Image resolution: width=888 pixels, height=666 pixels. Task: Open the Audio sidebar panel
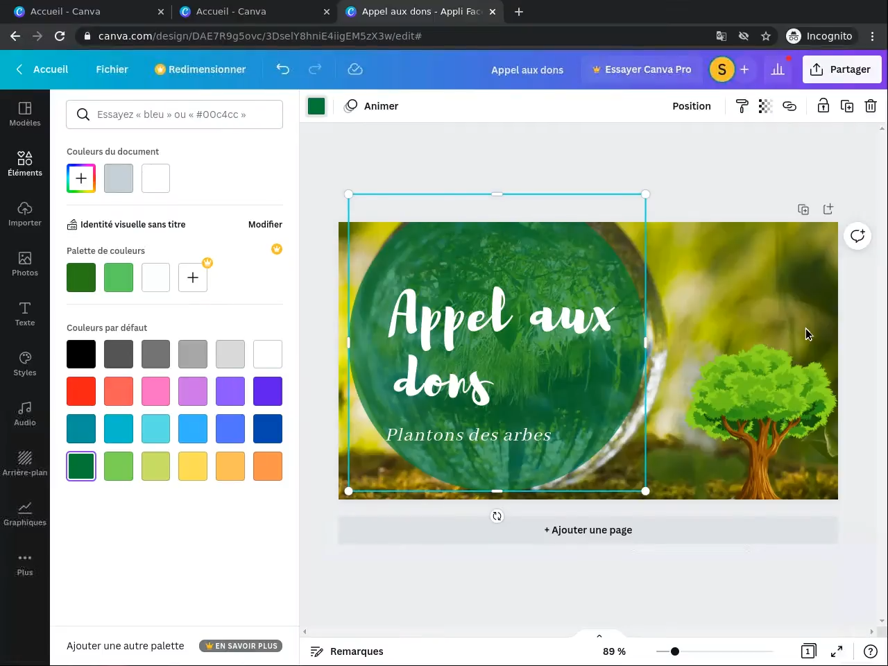[25, 413]
